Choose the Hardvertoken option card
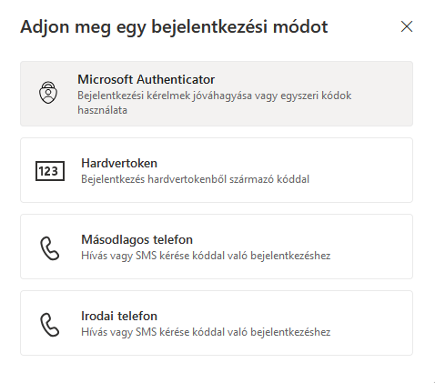Image resolution: width=435 pixels, height=383 pixels. [x=217, y=170]
